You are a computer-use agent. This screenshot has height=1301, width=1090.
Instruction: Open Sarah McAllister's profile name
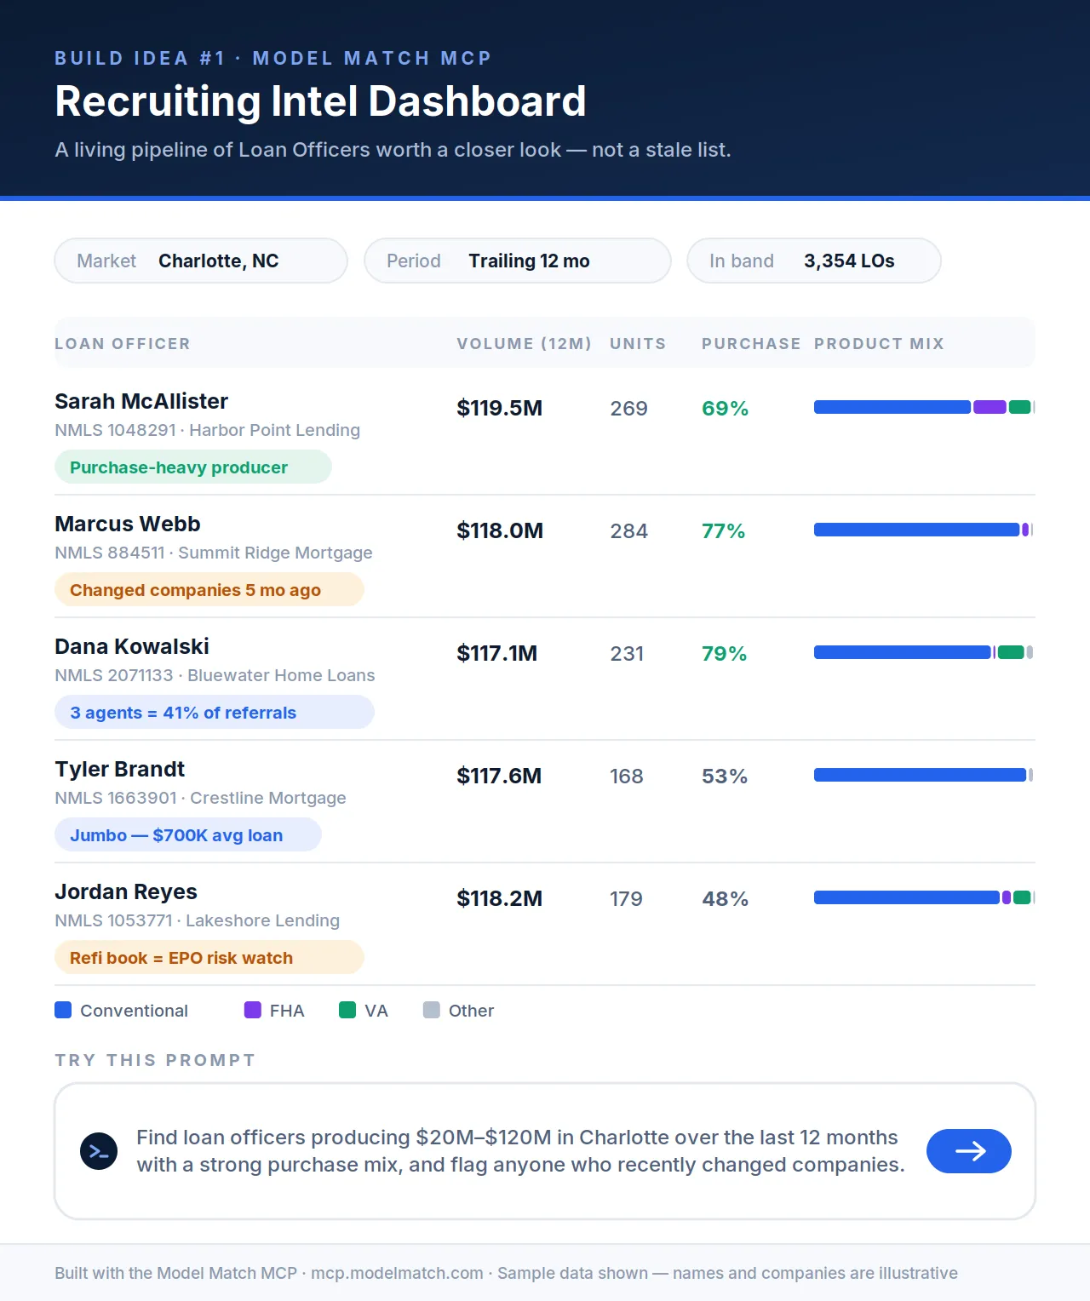(141, 401)
